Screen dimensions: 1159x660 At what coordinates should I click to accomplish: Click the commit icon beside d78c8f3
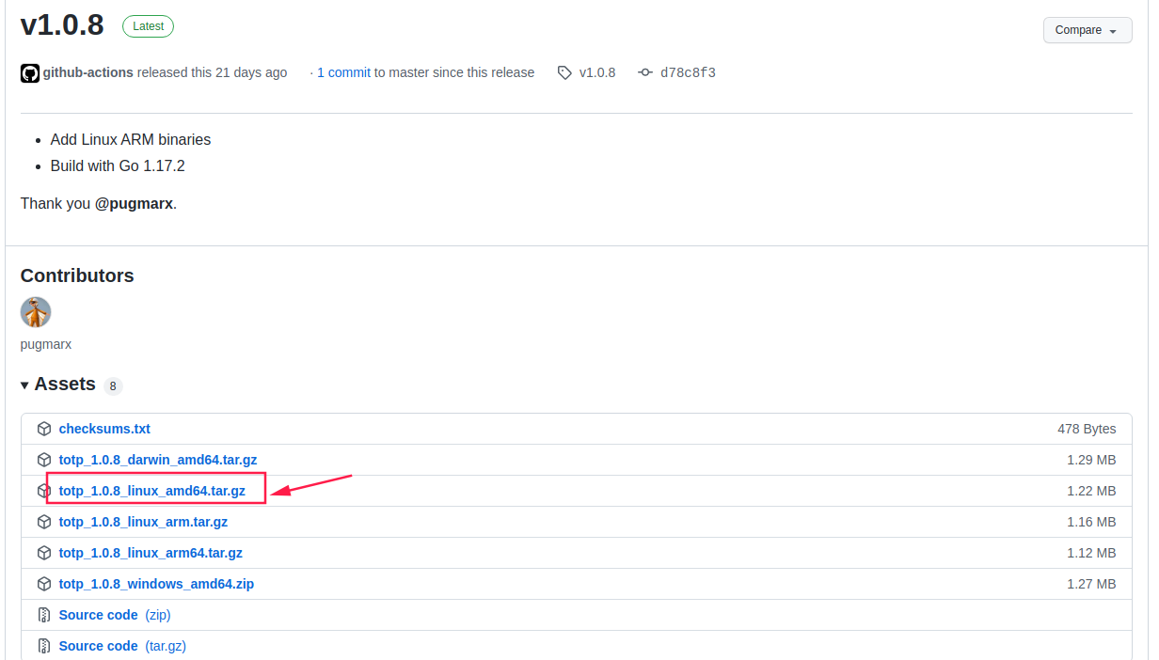pyautogui.click(x=644, y=72)
